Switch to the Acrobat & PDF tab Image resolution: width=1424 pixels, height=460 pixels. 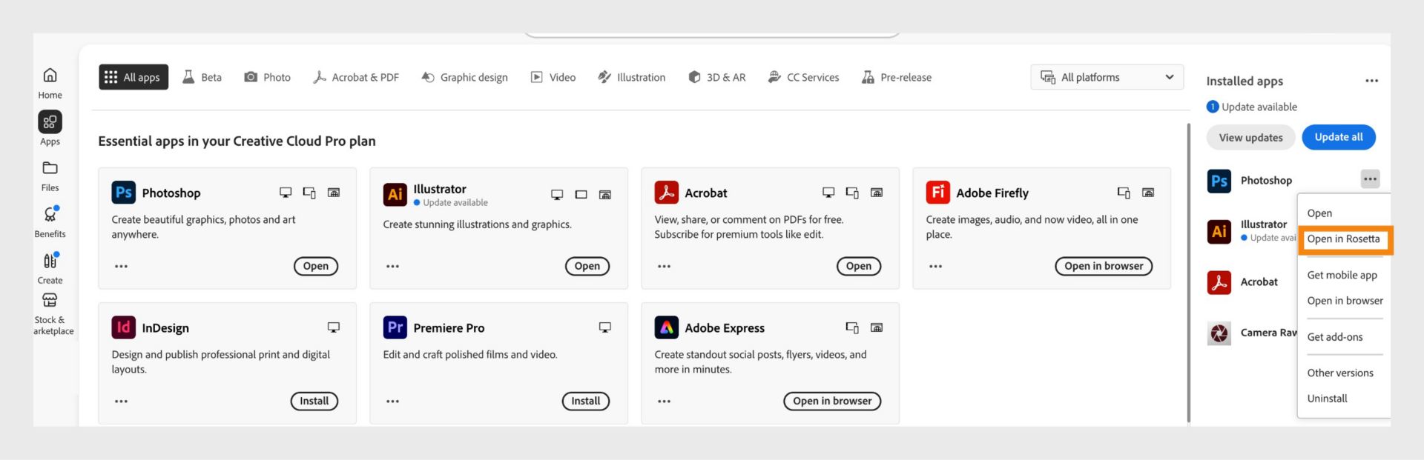pos(356,77)
